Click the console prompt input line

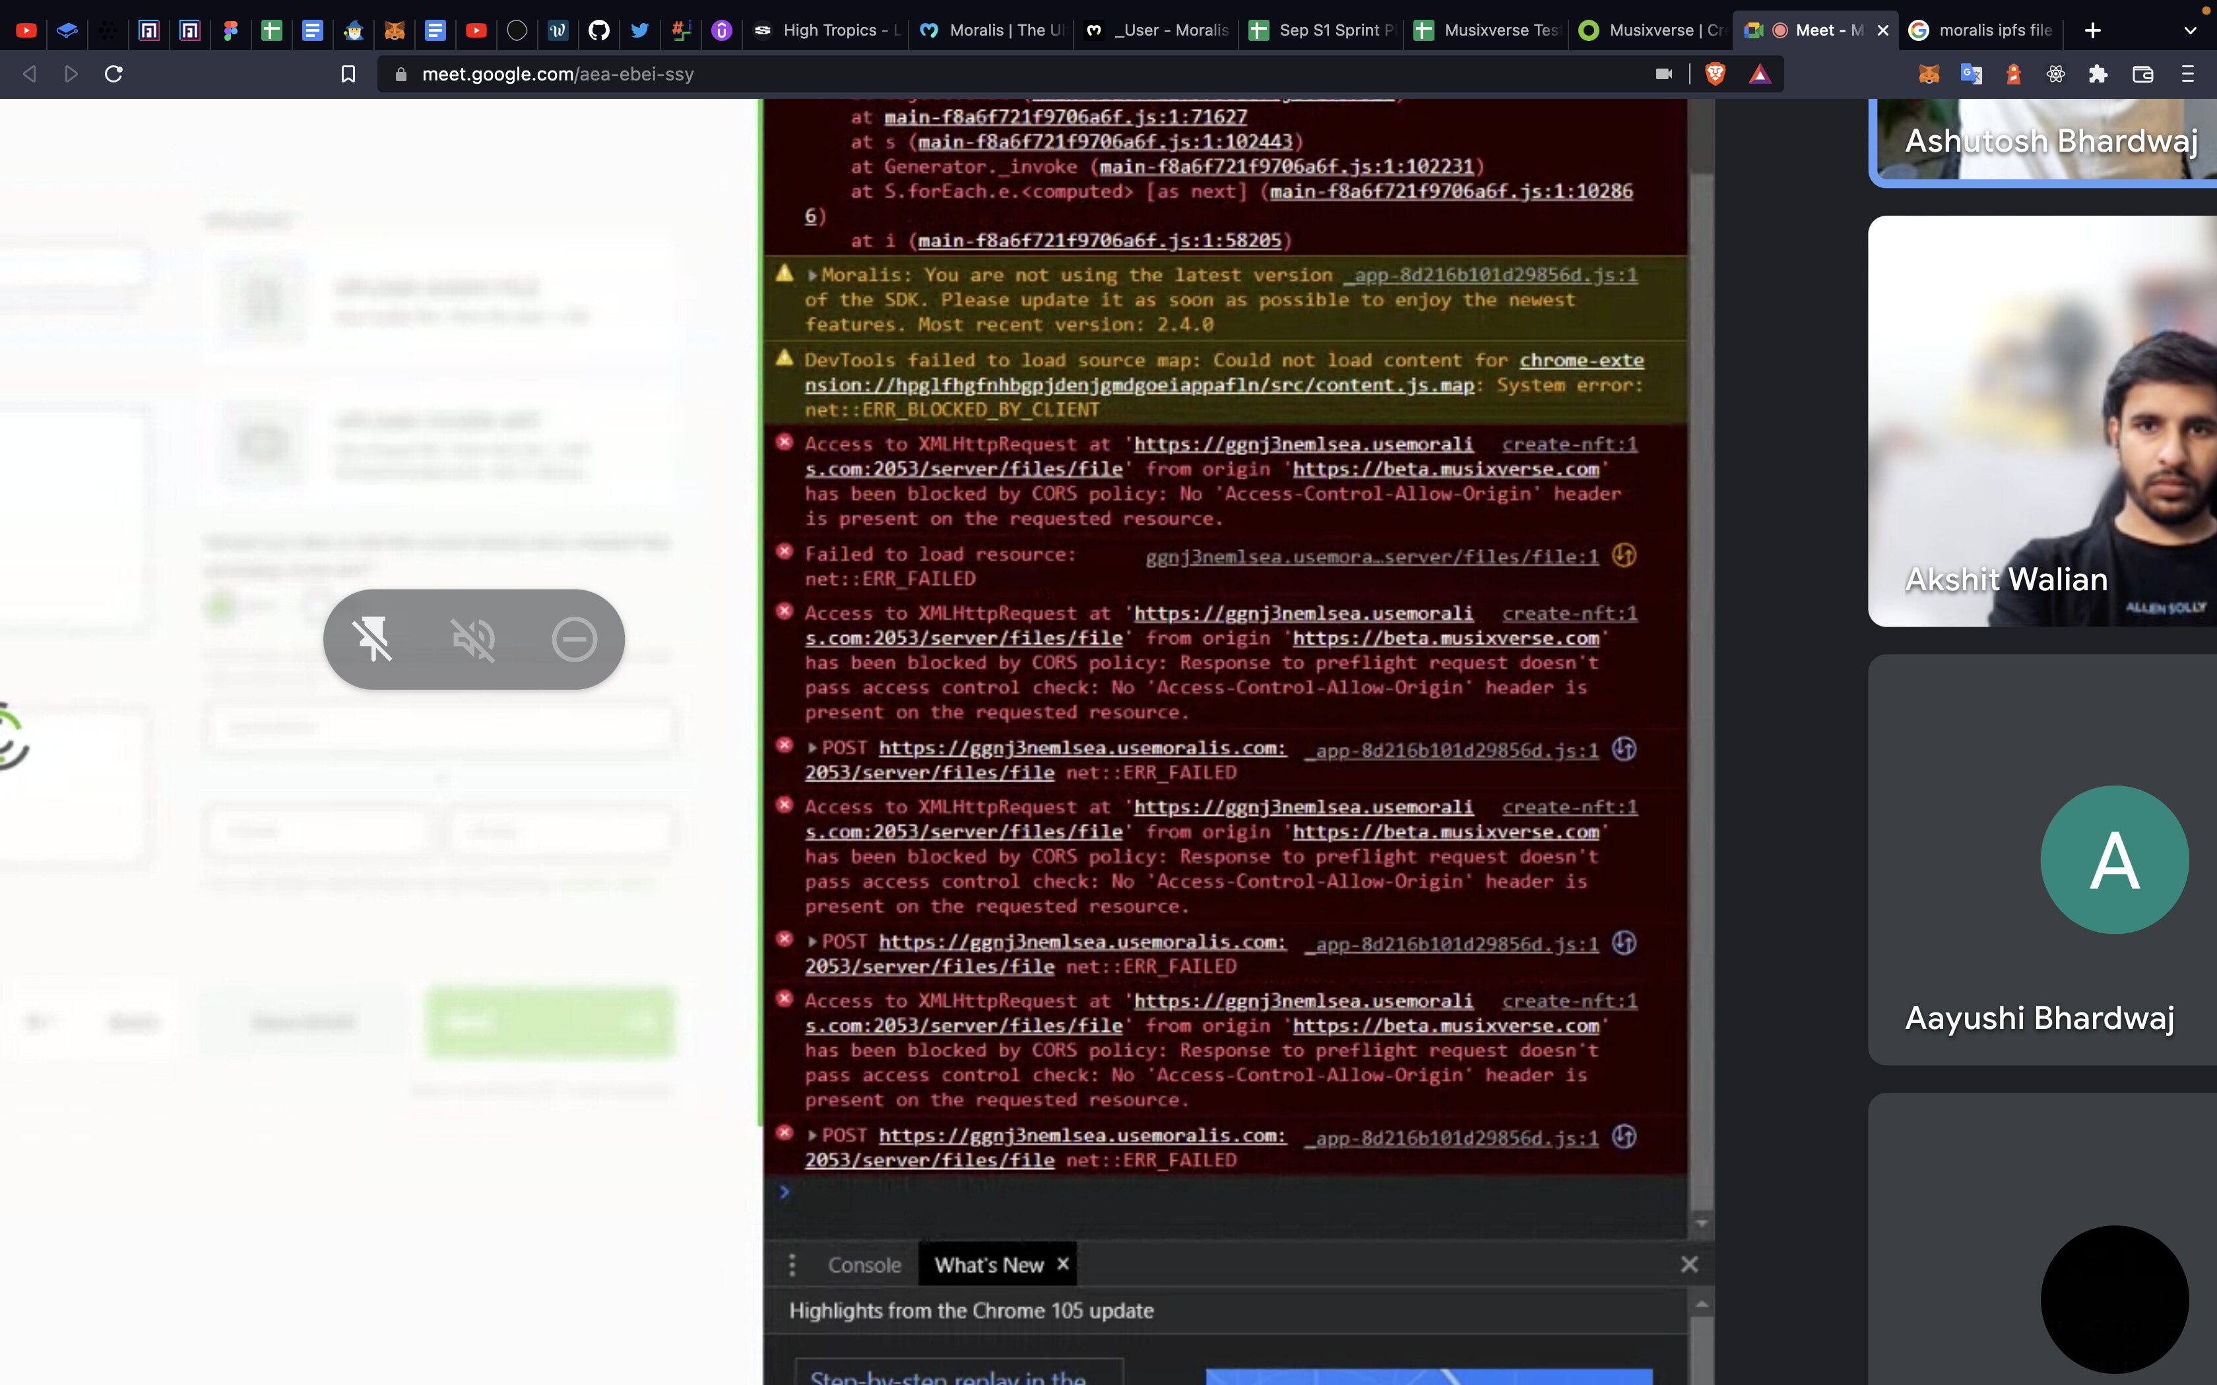coord(1227,1192)
